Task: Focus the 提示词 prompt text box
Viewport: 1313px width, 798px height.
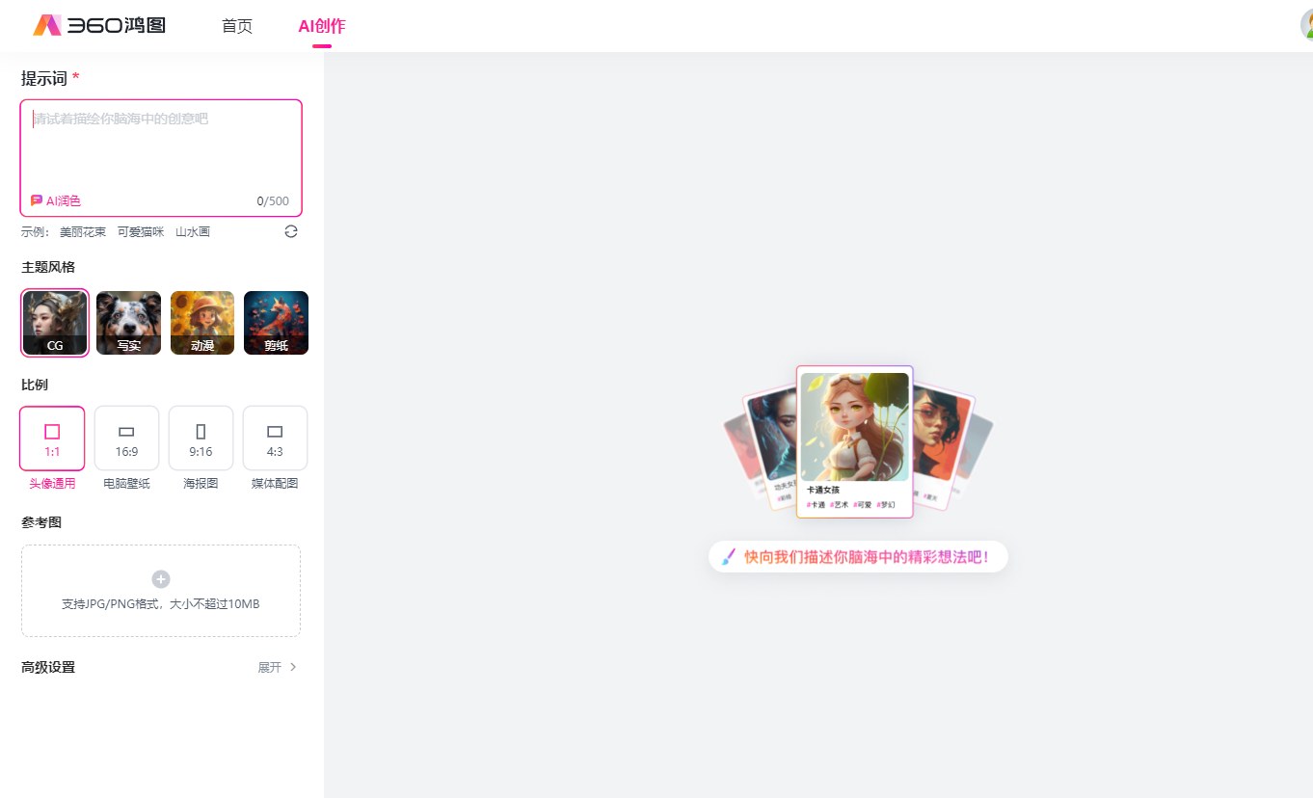Action: pos(161,158)
